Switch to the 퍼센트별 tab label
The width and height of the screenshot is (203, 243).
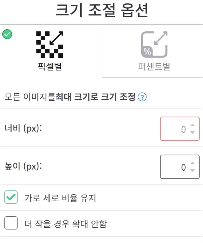tap(154, 67)
